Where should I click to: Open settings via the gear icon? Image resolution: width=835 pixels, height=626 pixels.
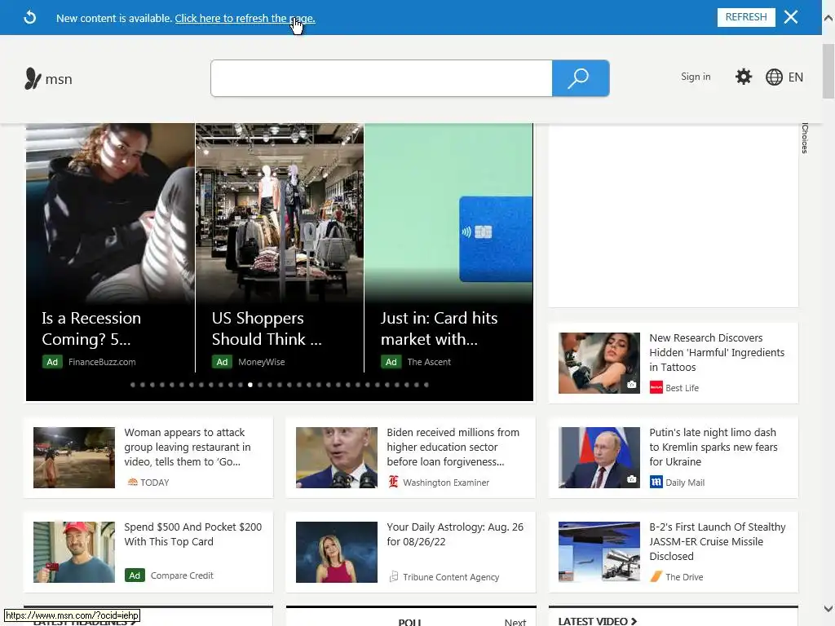(744, 77)
